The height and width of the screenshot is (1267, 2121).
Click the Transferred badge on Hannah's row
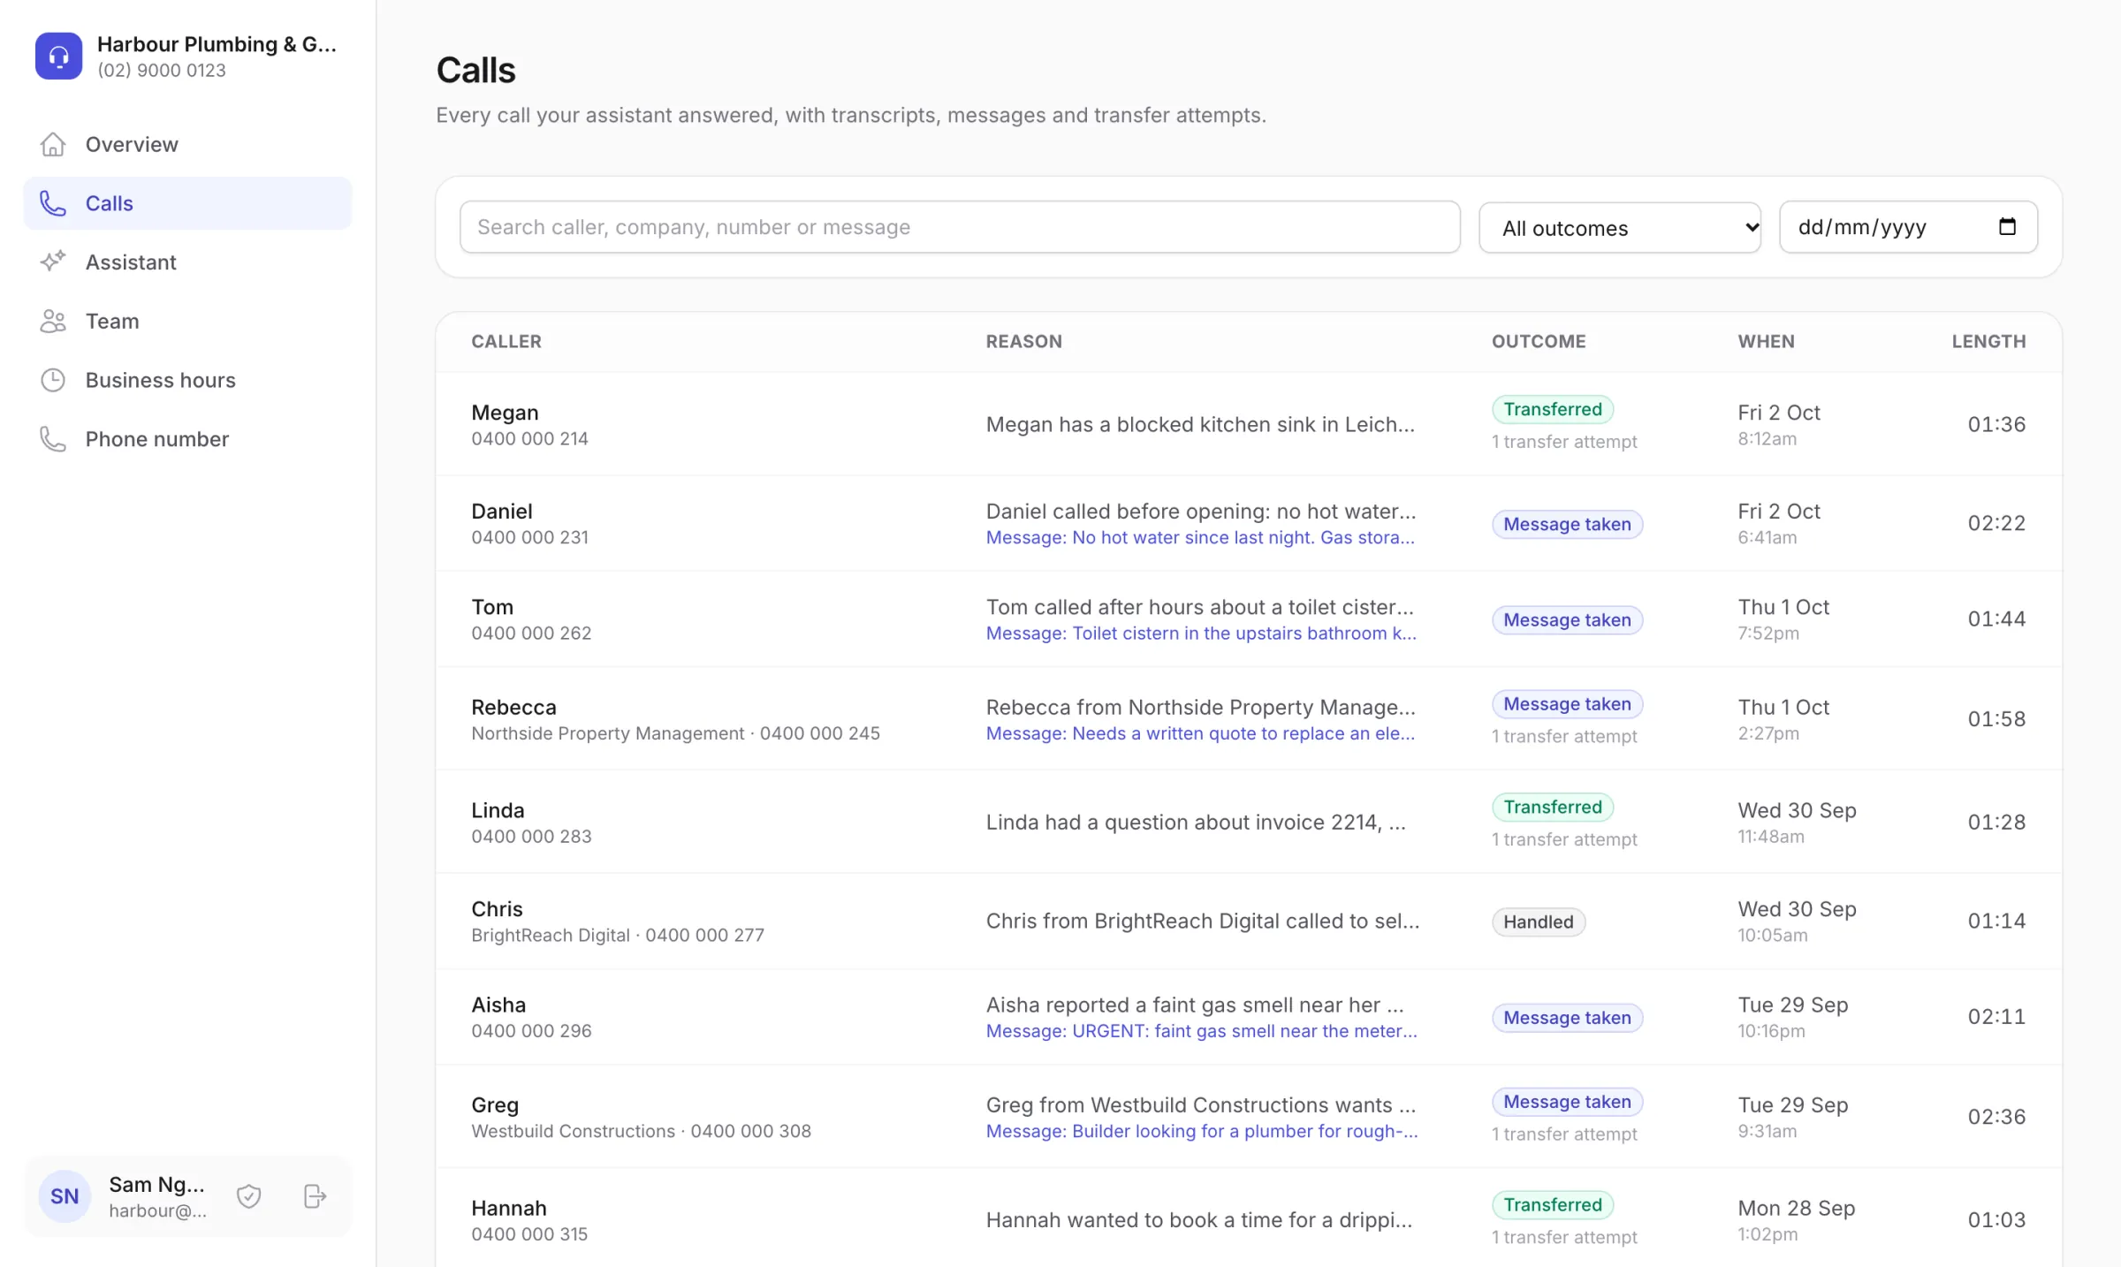point(1553,1204)
